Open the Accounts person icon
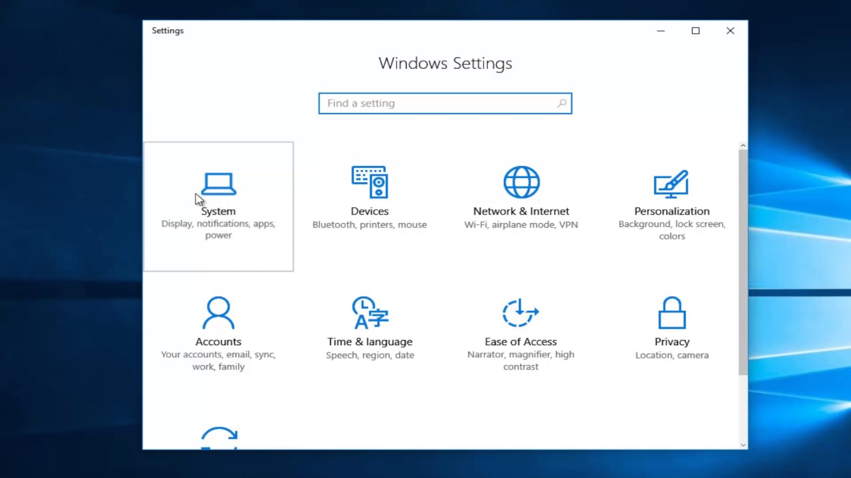The height and width of the screenshot is (478, 851). coord(218,313)
